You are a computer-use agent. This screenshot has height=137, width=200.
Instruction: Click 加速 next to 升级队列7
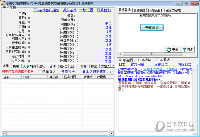click(x=108, y=53)
